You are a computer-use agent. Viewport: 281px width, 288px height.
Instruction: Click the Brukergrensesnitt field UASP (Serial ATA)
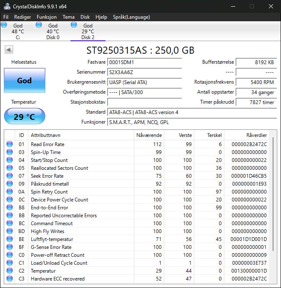coord(144,82)
